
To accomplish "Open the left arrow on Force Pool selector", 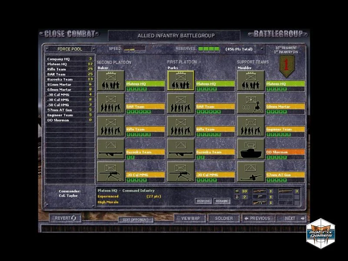I will tap(47, 49).
